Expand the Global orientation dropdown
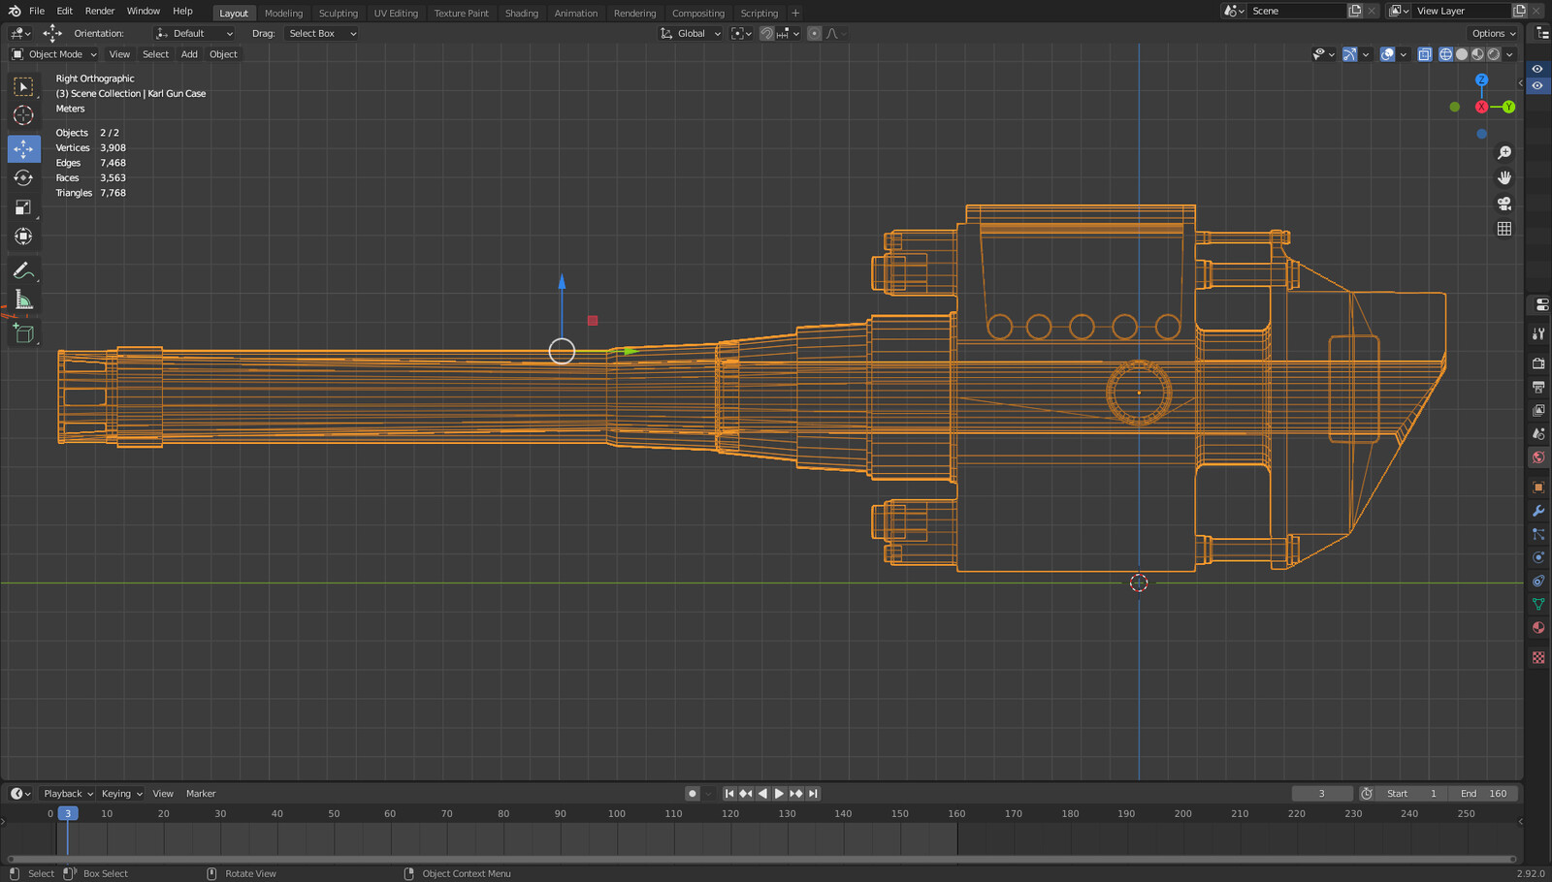 (691, 33)
